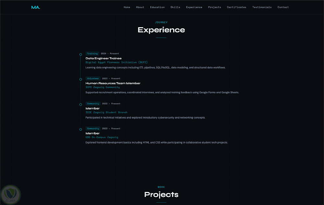Select timeline dot for Human Resources entry
Screen dimensions: 324x205
81,79
